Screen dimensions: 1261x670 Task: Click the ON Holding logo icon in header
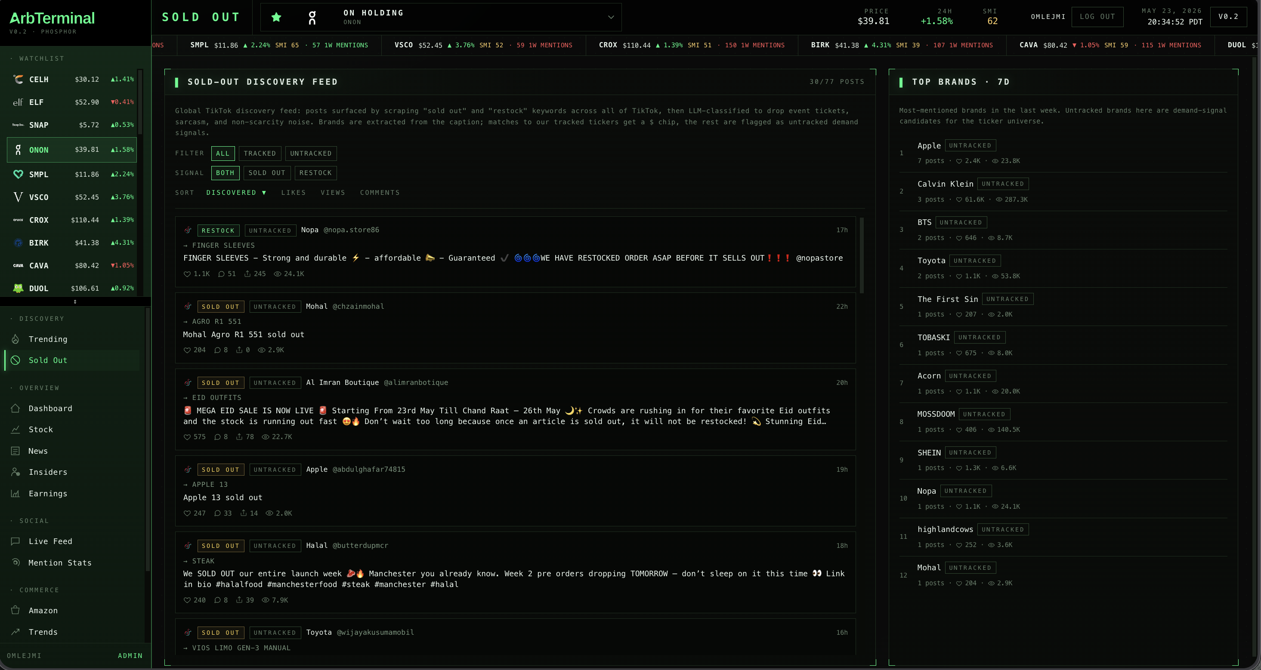[312, 18]
